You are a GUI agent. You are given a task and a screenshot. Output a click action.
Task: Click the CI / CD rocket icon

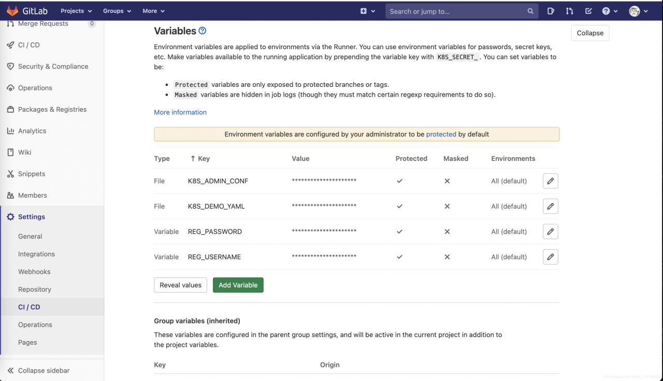coord(10,45)
